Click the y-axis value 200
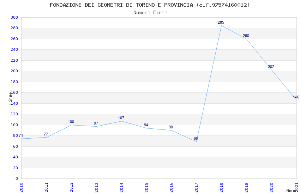 pos(14,71)
